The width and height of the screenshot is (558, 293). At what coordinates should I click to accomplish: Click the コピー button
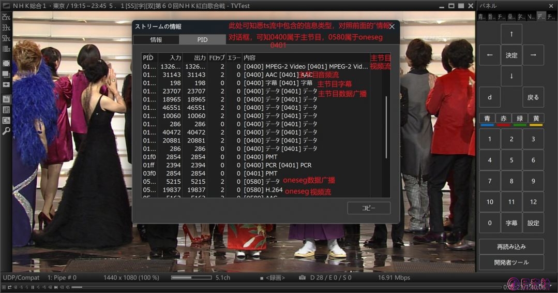(369, 208)
